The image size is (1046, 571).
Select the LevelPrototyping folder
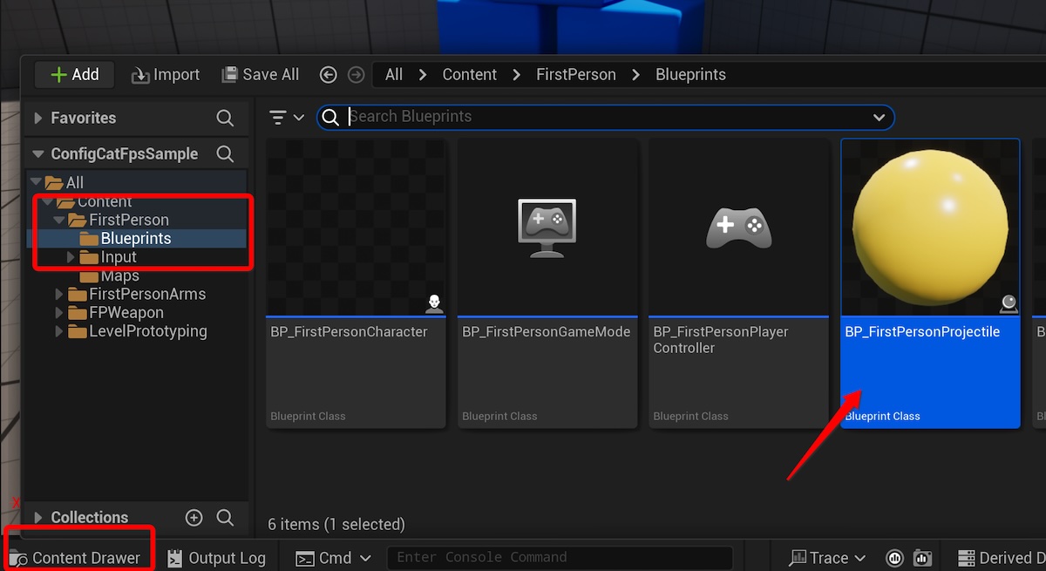point(147,331)
